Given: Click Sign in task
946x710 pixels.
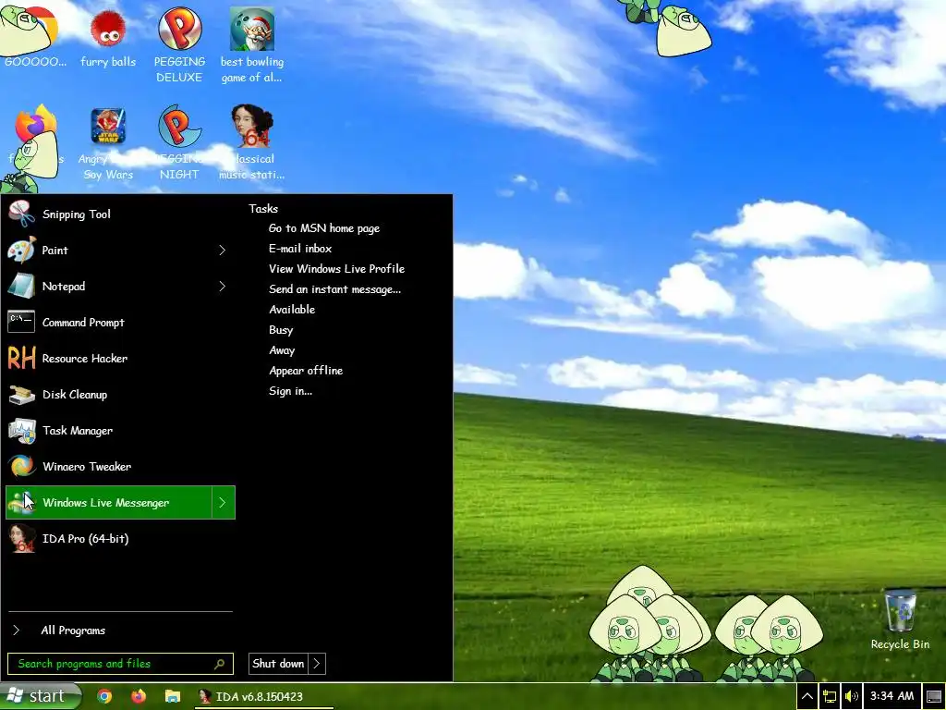Looking at the screenshot, I should click(290, 391).
